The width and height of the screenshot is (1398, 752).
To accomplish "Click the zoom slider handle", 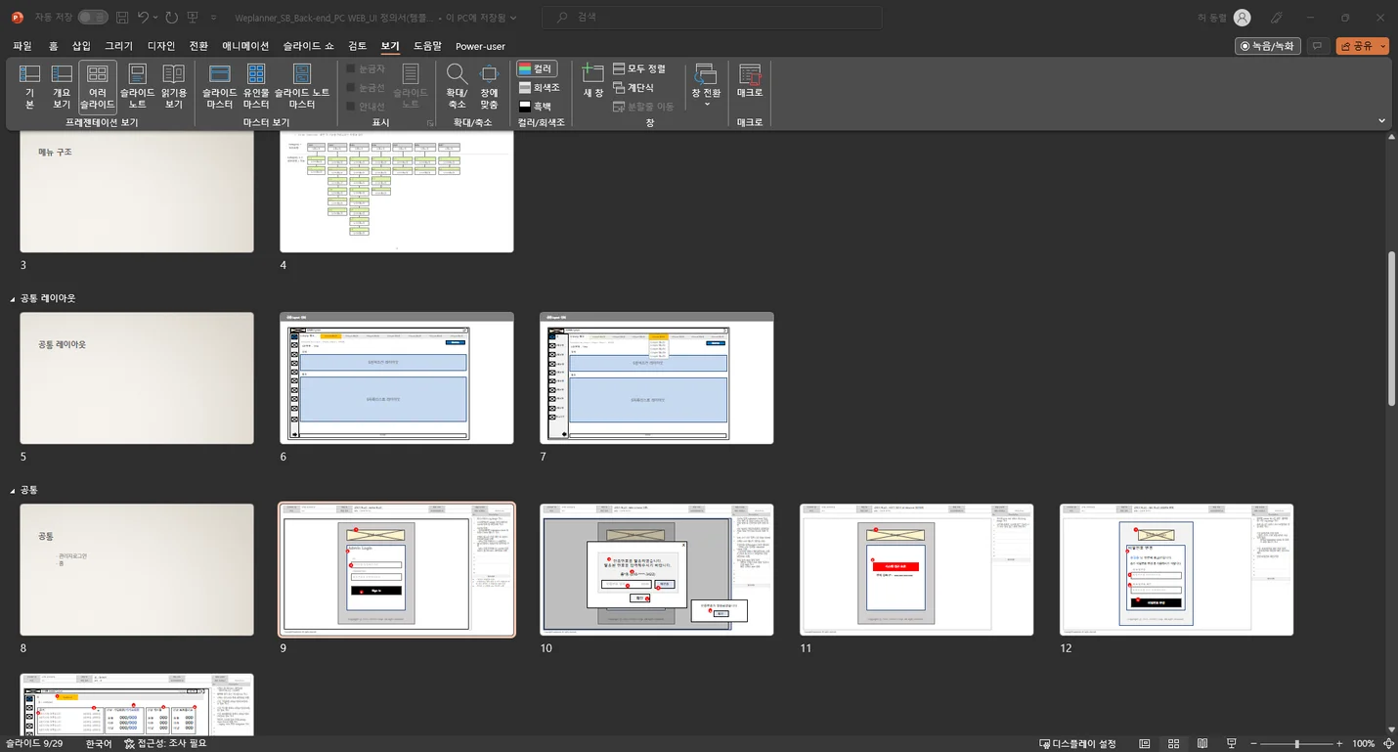I will click(x=1296, y=744).
